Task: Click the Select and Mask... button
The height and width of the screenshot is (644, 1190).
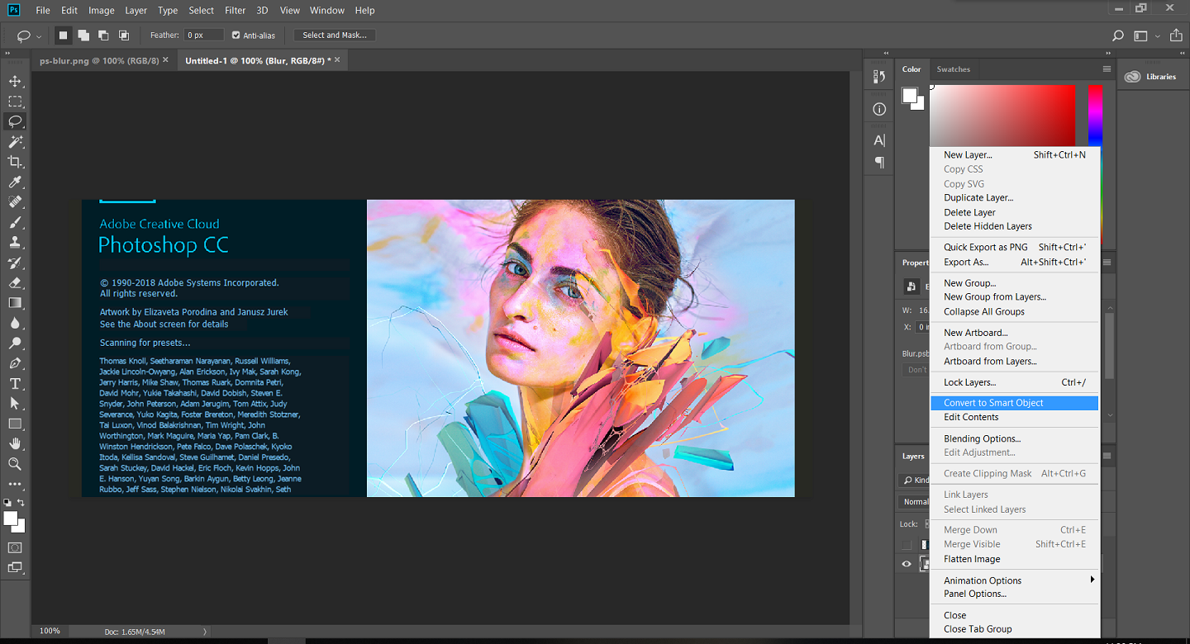Action: coord(335,36)
